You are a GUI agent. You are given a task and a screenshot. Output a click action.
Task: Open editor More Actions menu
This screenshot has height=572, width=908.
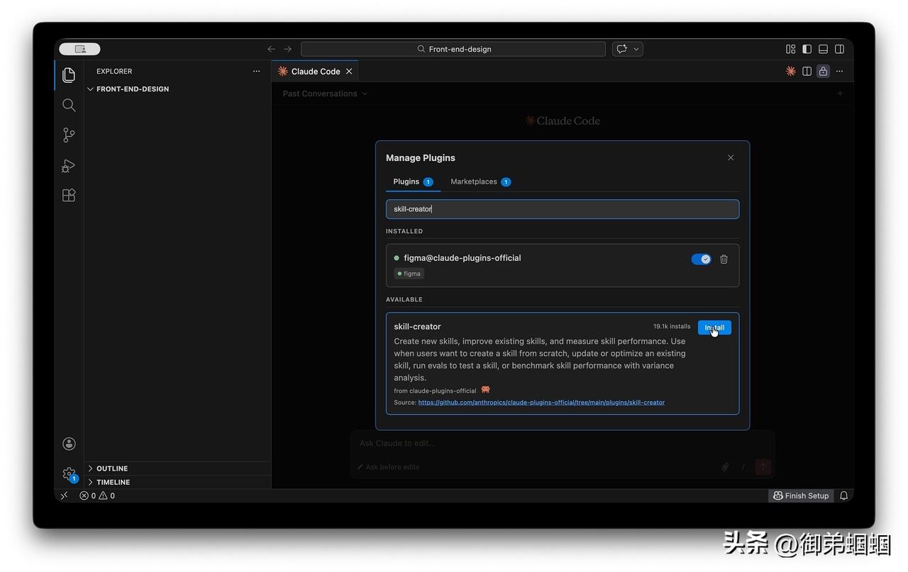click(839, 72)
